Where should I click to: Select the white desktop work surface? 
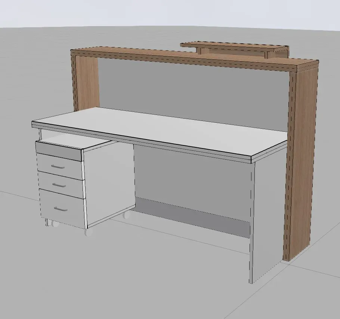click(161, 131)
